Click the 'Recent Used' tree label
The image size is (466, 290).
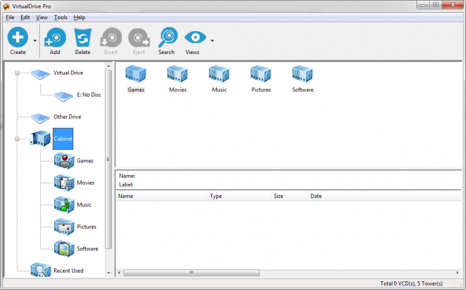pyautogui.click(x=68, y=271)
